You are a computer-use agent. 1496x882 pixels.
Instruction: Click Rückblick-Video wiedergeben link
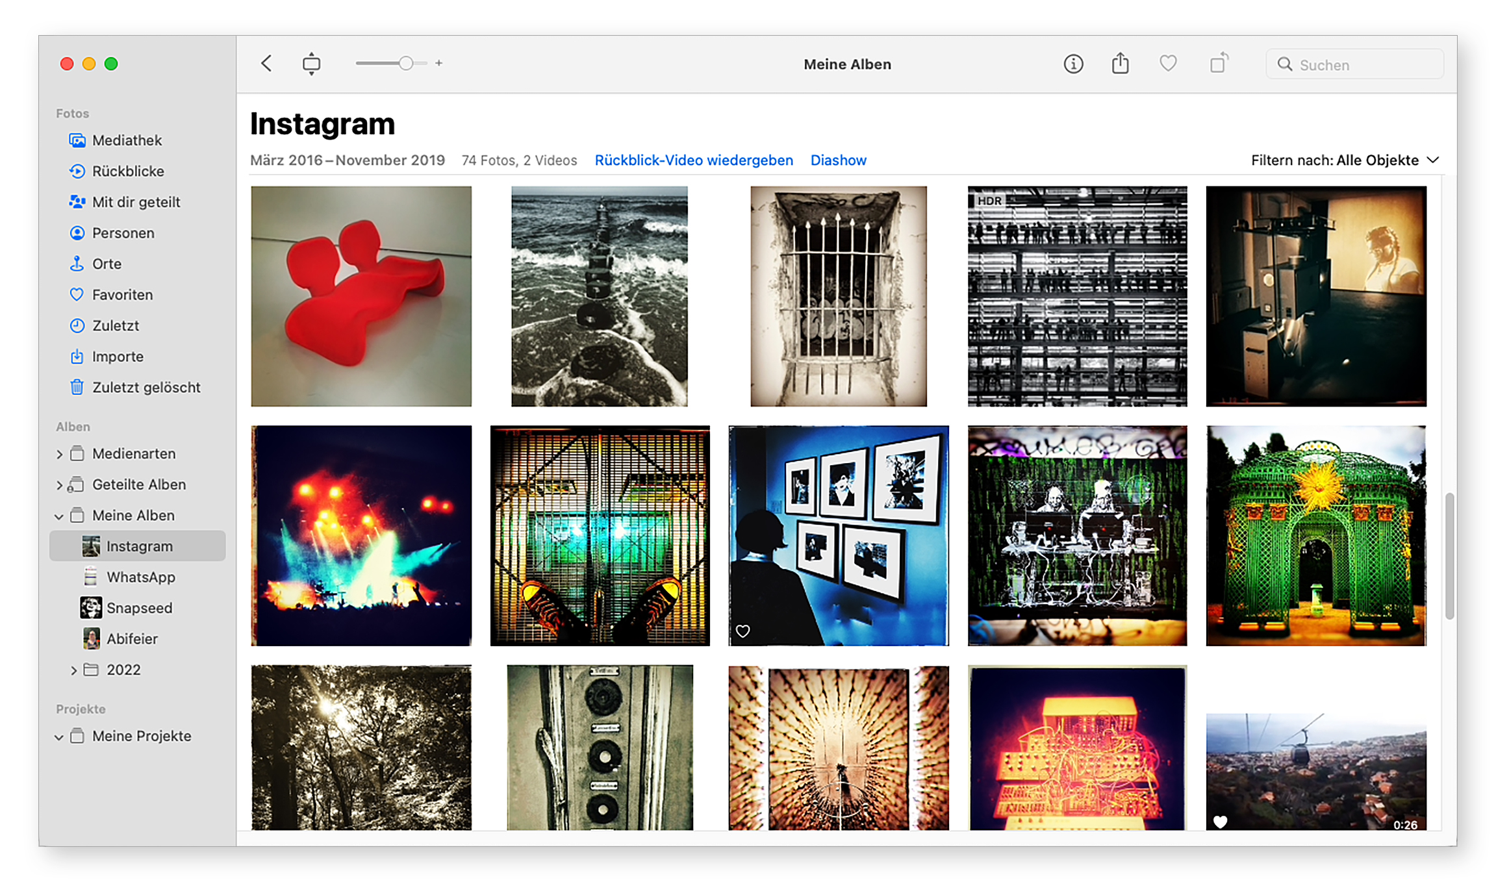[693, 160]
